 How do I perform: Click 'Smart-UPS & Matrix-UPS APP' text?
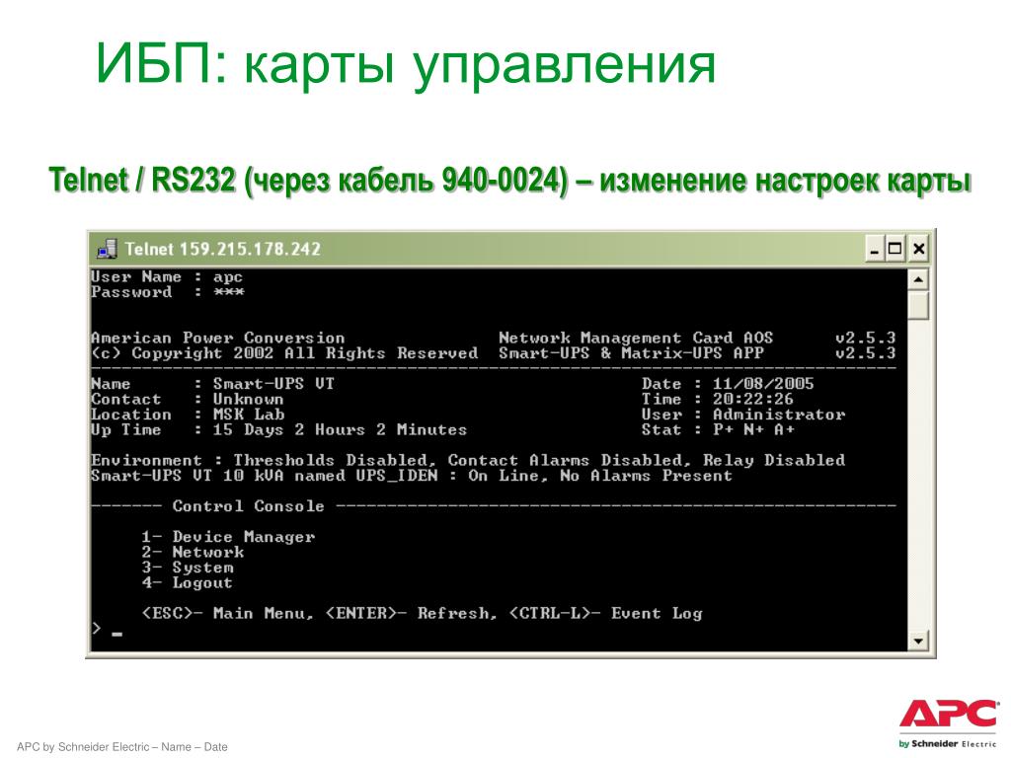(x=631, y=353)
